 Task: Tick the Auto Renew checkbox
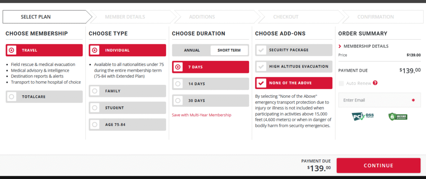pos(342,83)
